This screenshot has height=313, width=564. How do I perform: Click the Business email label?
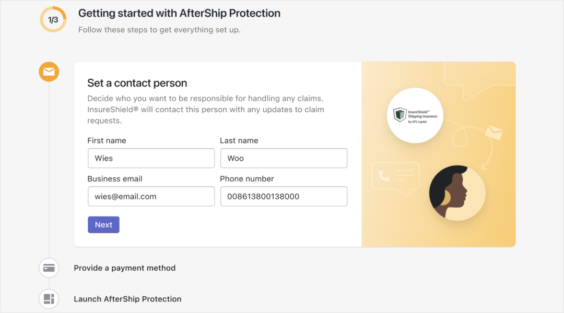click(115, 178)
